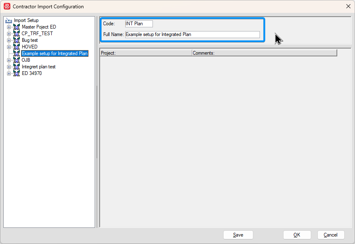Click the icon next to Bug test
The image size is (355, 244).
17,40
